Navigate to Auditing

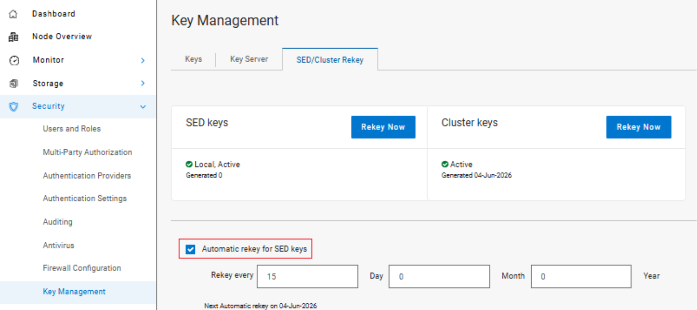tap(58, 222)
